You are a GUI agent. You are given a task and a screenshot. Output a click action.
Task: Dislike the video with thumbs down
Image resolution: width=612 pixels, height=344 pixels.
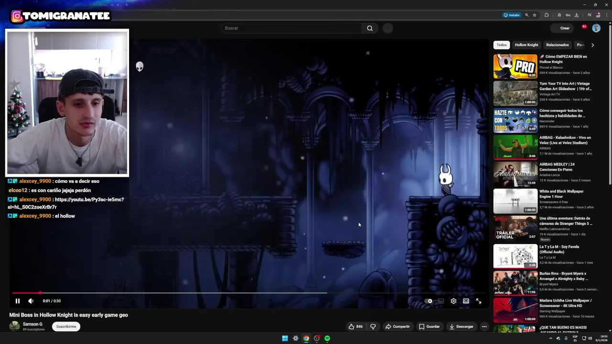pyautogui.click(x=373, y=327)
